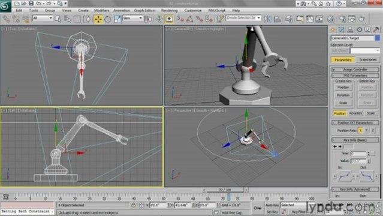Activate the Select and Scale tool
The width and height of the screenshot is (383, 216).
[117, 19]
